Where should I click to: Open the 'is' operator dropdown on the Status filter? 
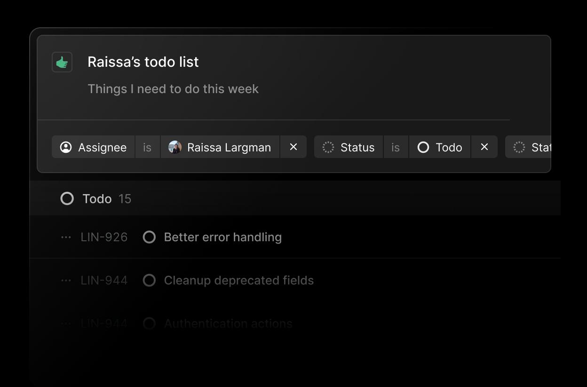click(396, 147)
